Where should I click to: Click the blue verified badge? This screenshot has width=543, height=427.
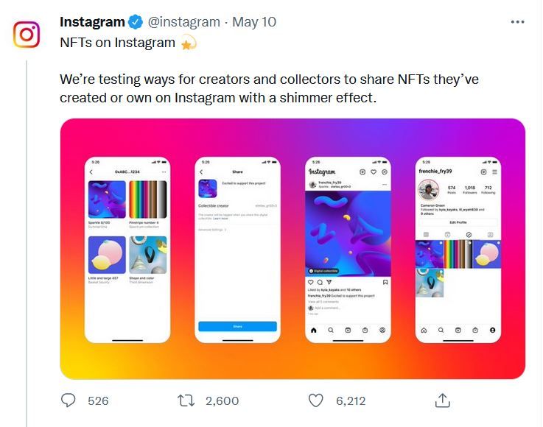point(136,22)
